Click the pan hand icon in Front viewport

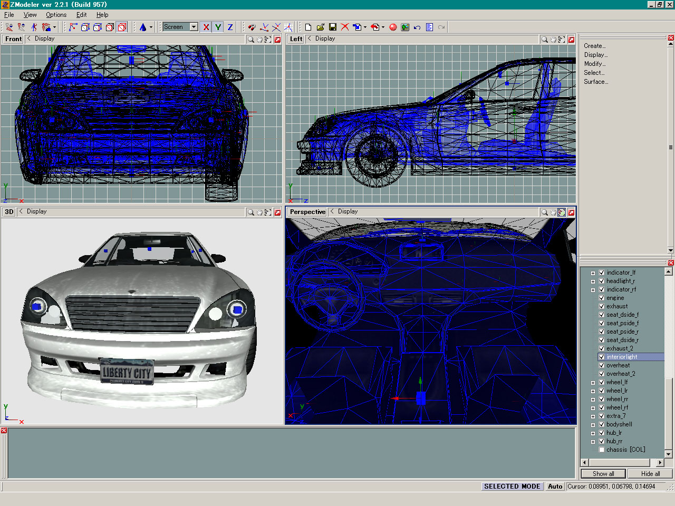[259, 39]
